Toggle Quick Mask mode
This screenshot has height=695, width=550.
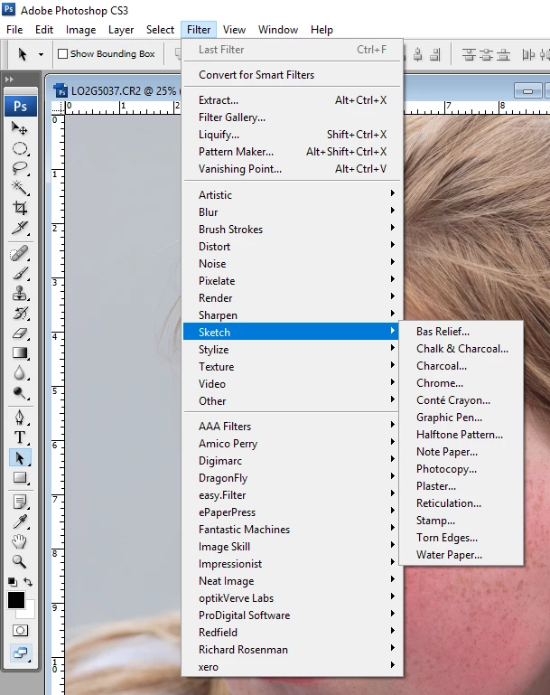pyautogui.click(x=20, y=630)
